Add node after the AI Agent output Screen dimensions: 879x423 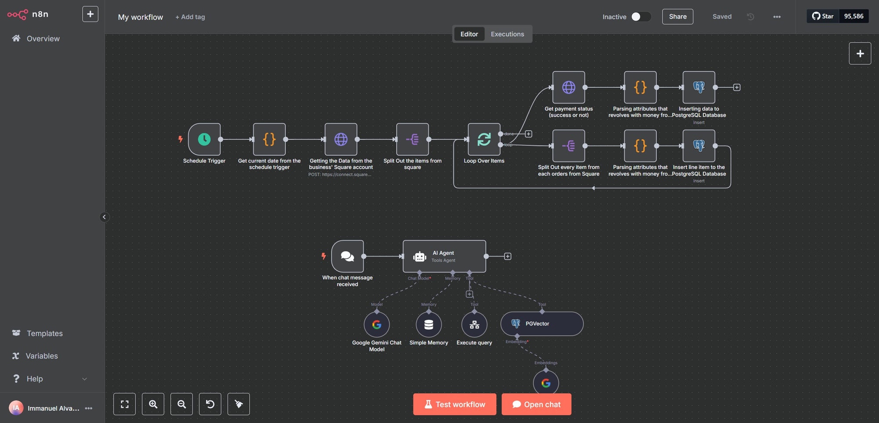pyautogui.click(x=508, y=256)
